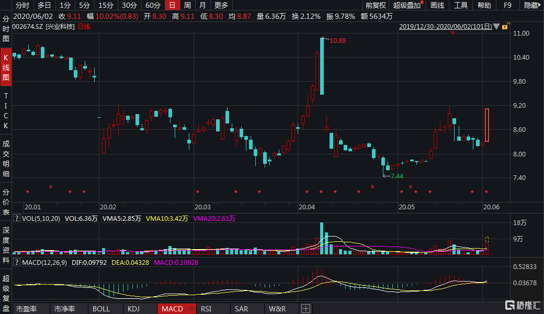
Task: Select K线图 in the left sidebar
Action: [6, 68]
